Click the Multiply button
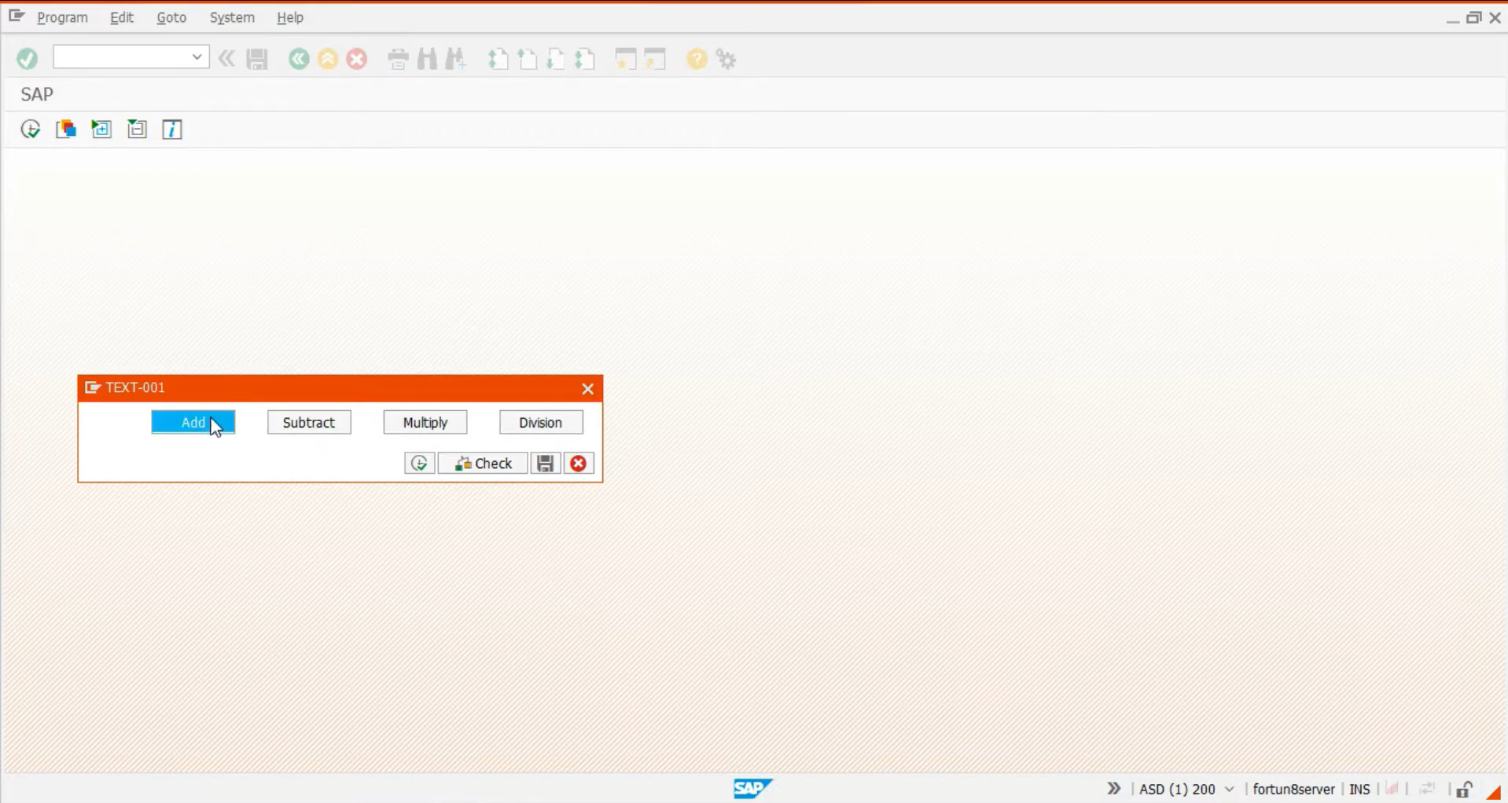 (x=425, y=423)
